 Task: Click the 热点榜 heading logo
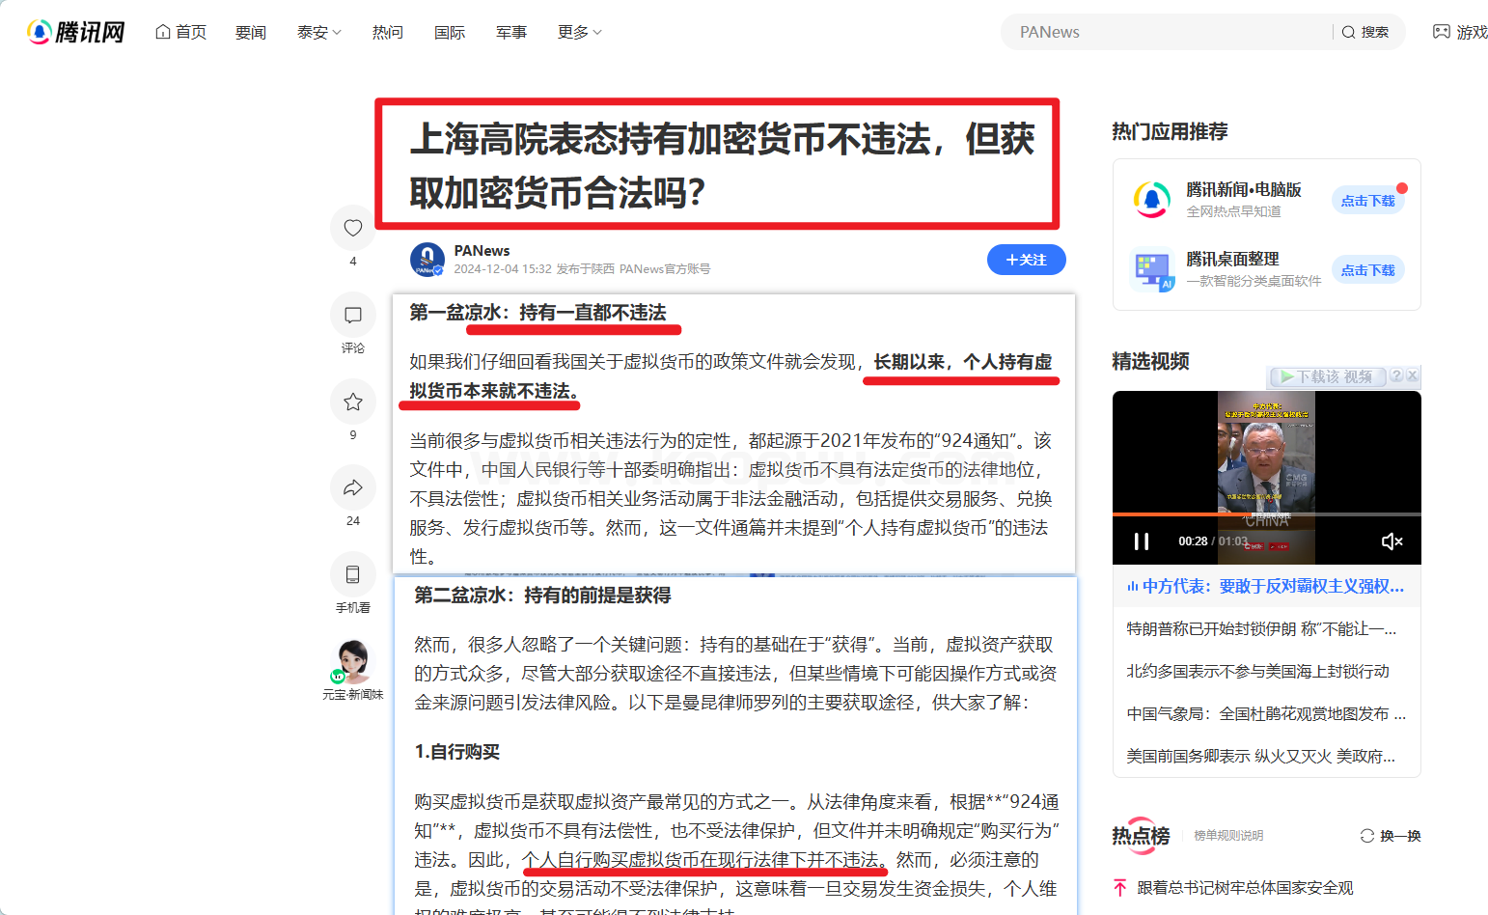(x=1141, y=835)
